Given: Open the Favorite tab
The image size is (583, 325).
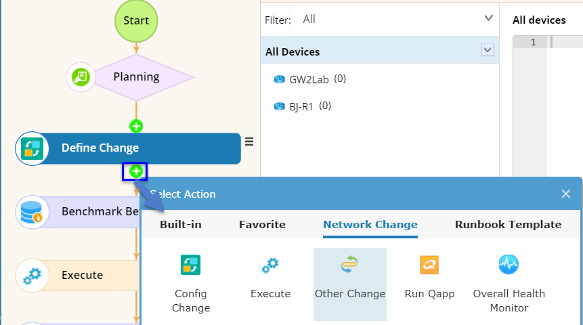Looking at the screenshot, I should click(262, 225).
